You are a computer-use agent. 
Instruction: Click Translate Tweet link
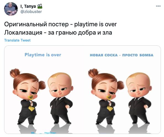coord(17,40)
